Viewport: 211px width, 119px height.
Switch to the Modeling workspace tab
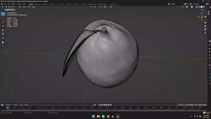(x=37, y=4)
